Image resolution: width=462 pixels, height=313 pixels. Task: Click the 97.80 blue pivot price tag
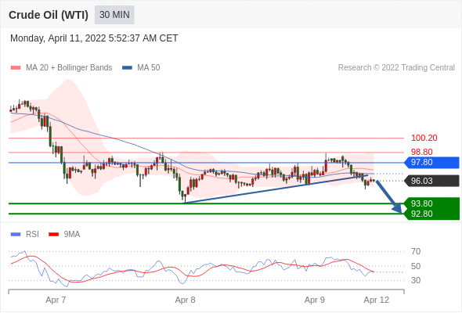(431, 163)
